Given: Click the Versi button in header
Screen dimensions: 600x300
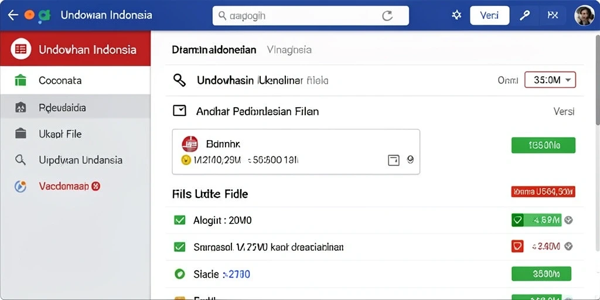Looking at the screenshot, I should click(x=489, y=15).
